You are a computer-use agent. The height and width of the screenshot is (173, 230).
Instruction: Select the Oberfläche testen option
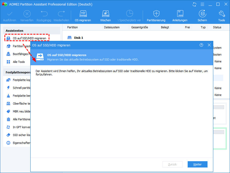(18, 104)
